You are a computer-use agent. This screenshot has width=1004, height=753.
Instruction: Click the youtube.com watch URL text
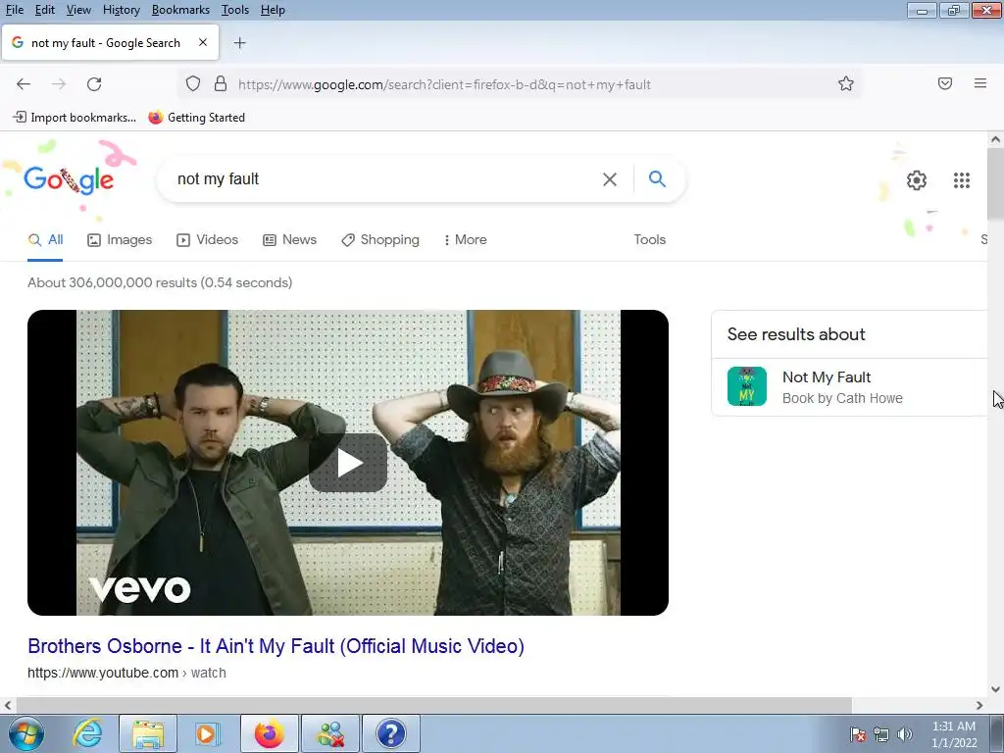tap(126, 673)
